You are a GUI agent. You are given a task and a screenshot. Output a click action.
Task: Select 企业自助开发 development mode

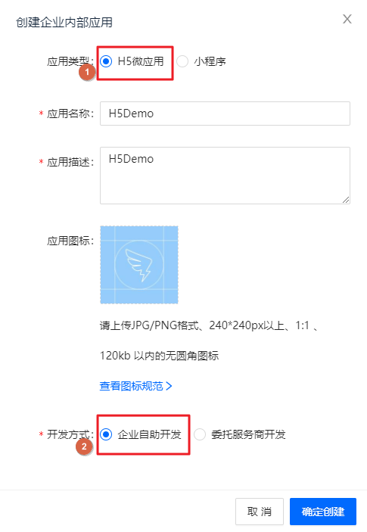click(106, 434)
